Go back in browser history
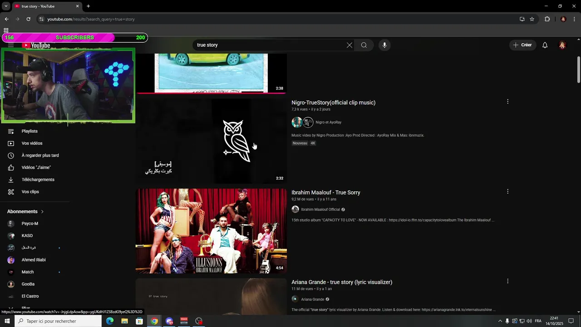 (6, 19)
